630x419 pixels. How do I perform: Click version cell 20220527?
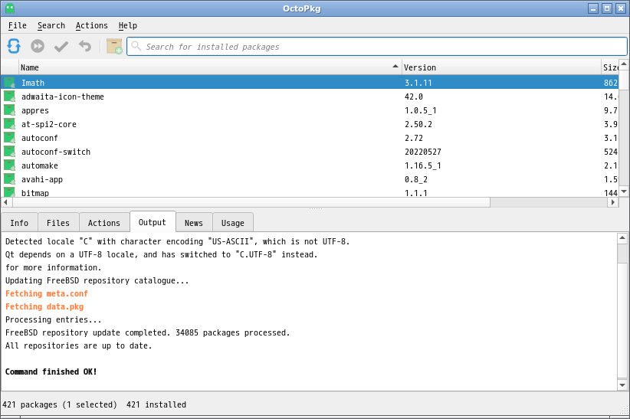422,152
